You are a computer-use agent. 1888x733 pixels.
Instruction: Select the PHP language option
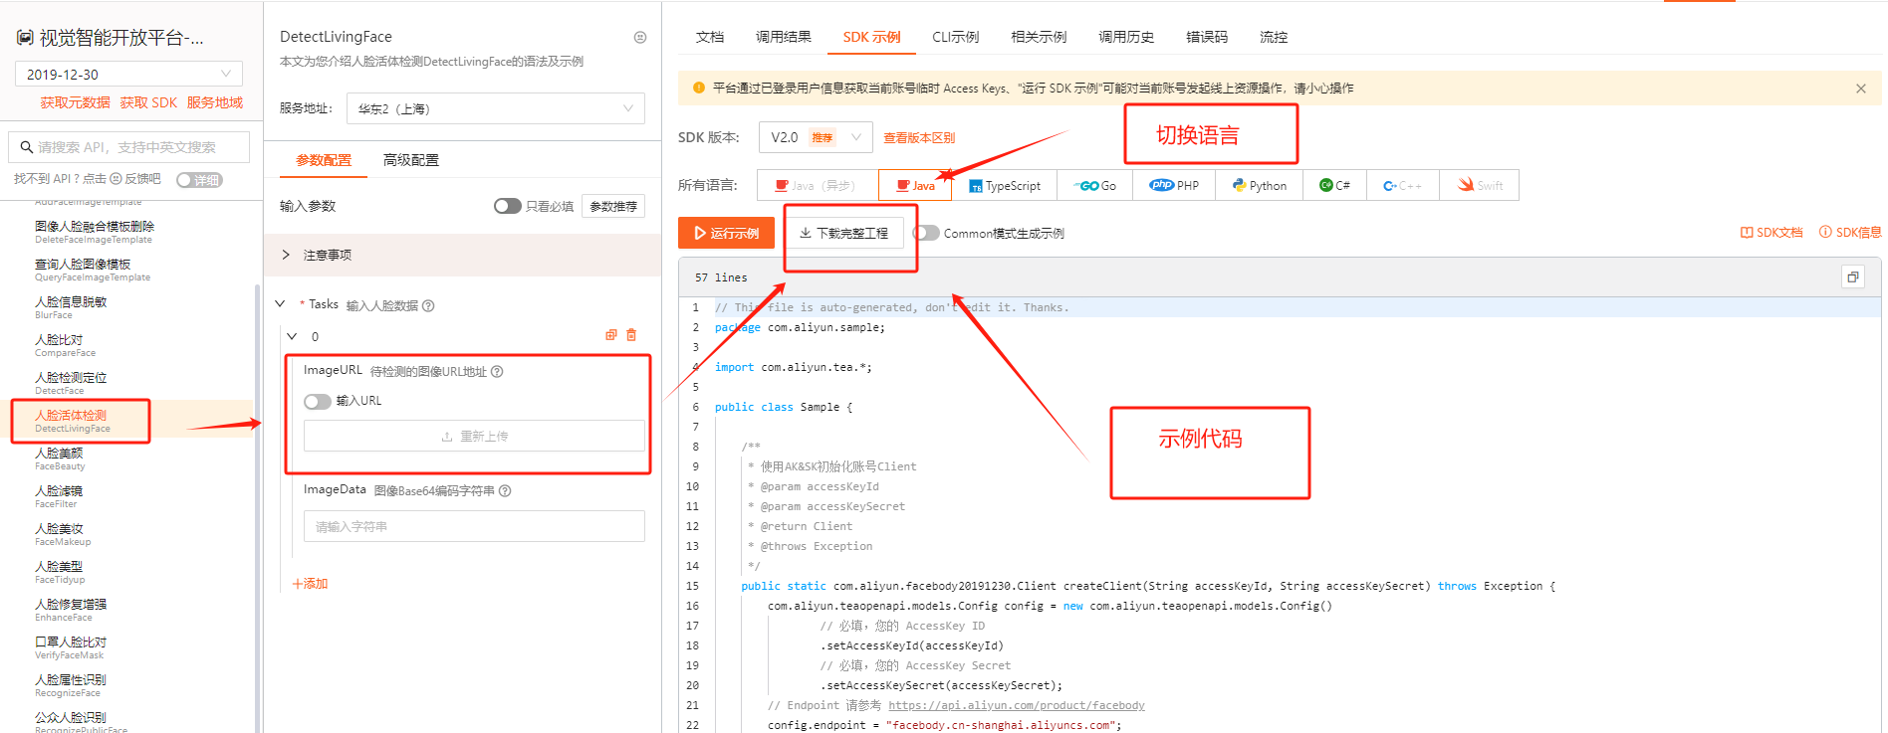coord(1174,185)
